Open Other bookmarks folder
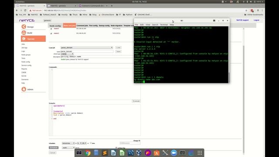 tap(254, 14)
